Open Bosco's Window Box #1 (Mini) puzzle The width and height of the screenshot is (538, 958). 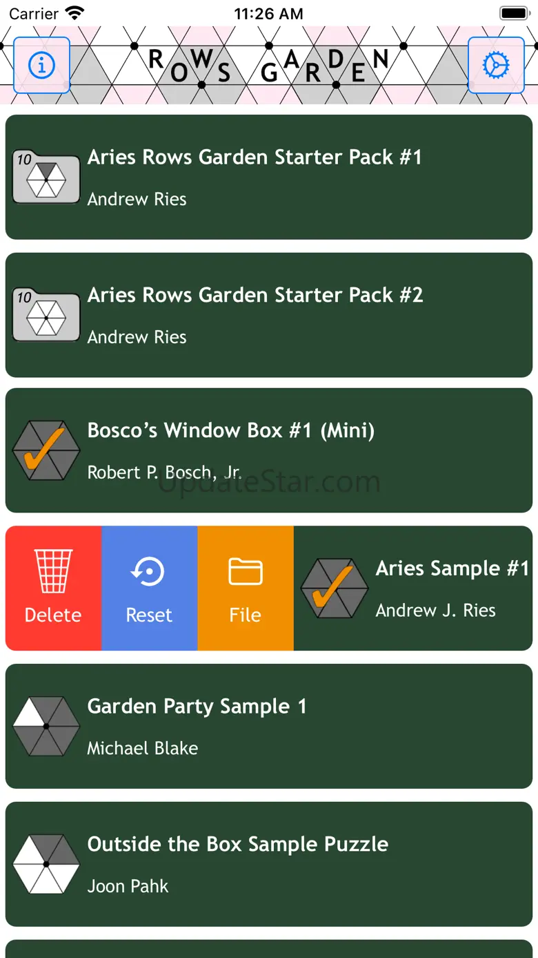coord(230,431)
